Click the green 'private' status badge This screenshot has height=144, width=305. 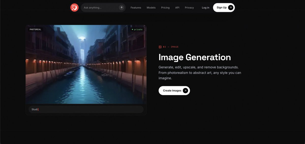pyautogui.click(x=137, y=29)
